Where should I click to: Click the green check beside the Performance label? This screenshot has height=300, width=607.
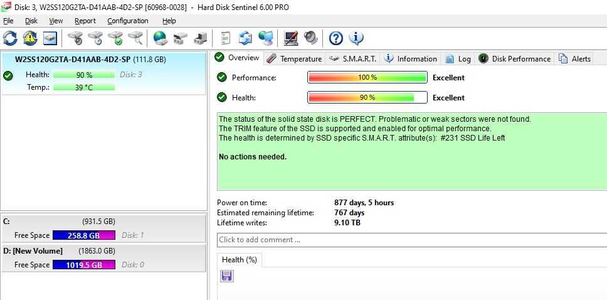click(222, 78)
